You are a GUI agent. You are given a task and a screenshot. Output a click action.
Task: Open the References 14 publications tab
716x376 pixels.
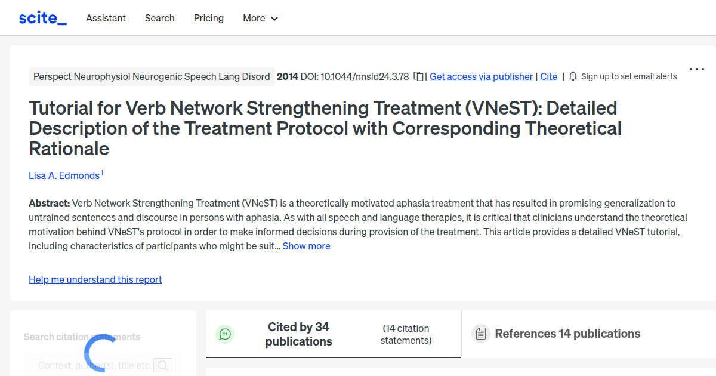coord(566,334)
